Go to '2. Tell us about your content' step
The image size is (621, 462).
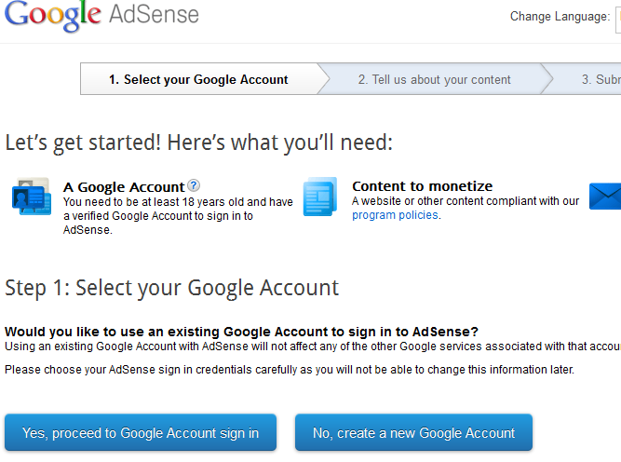click(x=434, y=79)
